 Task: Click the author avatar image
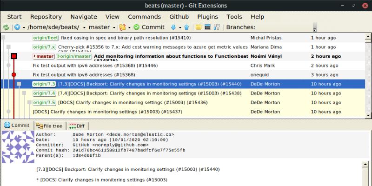point(18,146)
